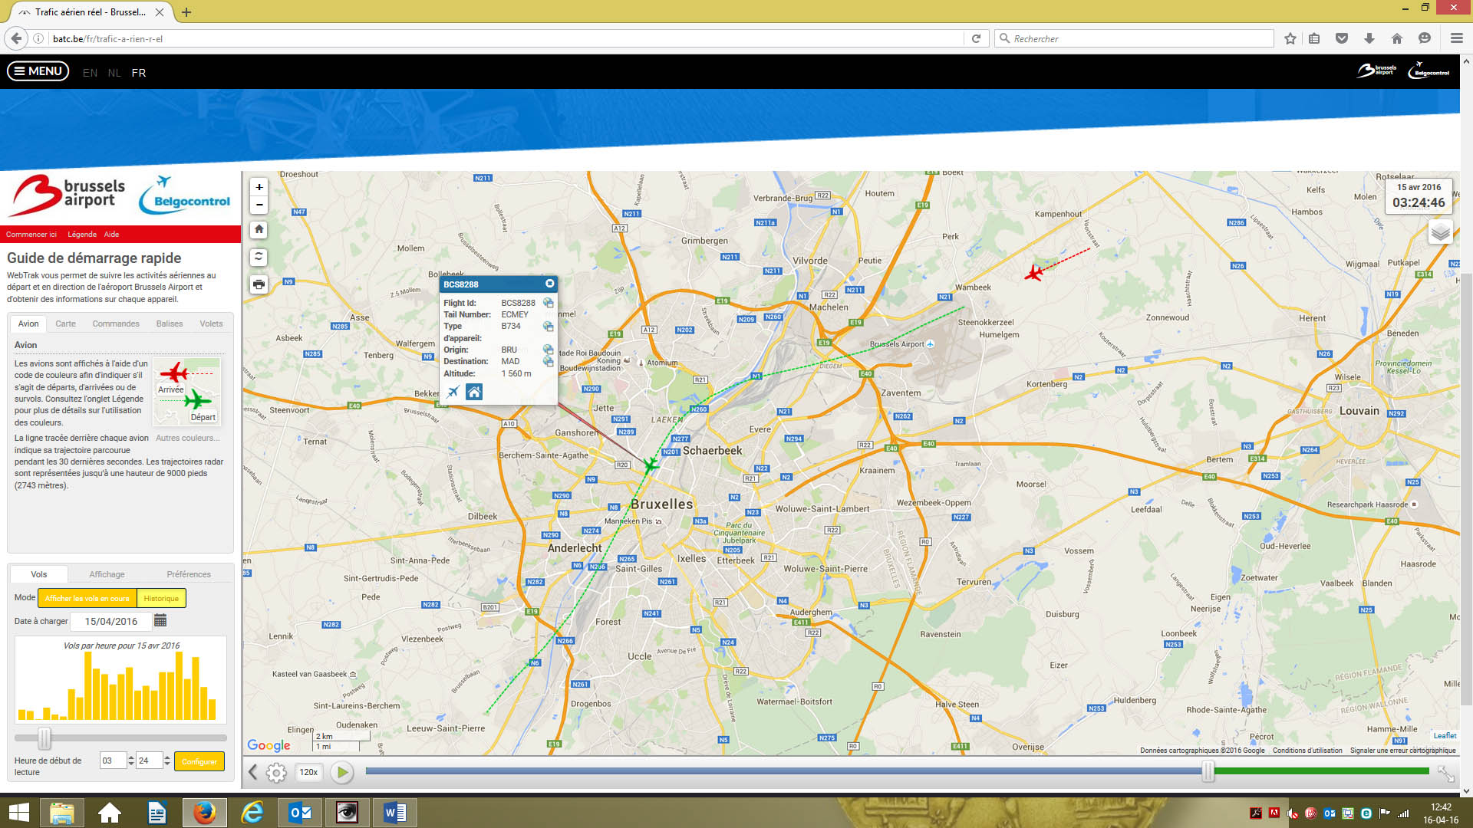Open the Firefox hamburger menu
This screenshot has height=828, width=1473.
coord(1456,38)
